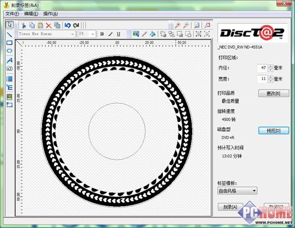The height and width of the screenshot is (228, 295).
Task: Copy the selected object
Action: coord(32,25)
